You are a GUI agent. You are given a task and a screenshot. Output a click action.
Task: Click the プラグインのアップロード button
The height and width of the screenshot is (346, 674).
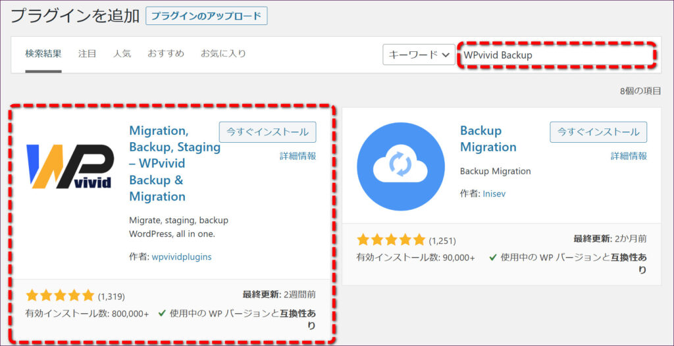pyautogui.click(x=206, y=16)
